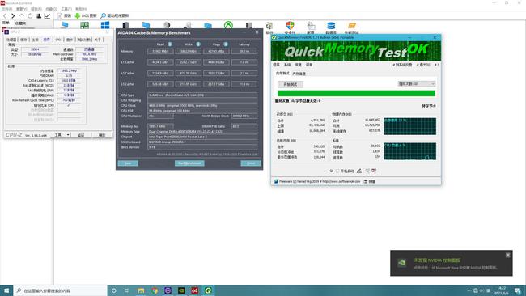Click the AIDA64 back navigation arrow
This screenshot has height=296, width=526.
click(x=5, y=15)
